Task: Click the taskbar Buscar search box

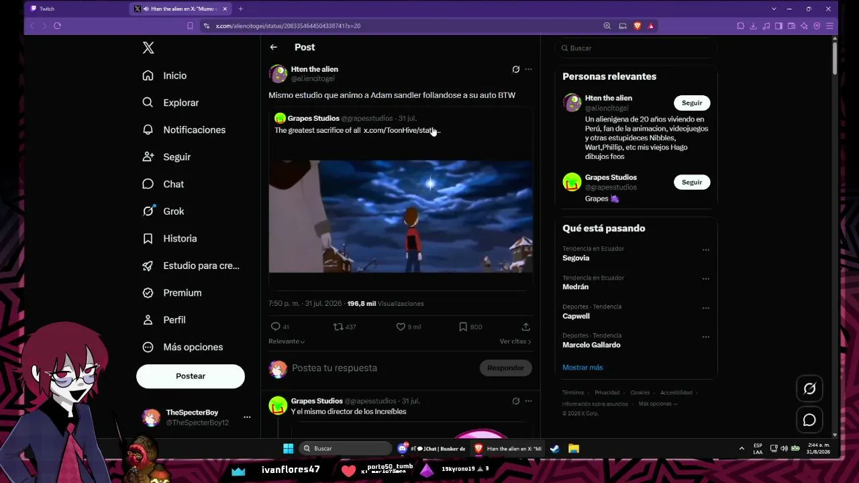Action: pos(346,448)
